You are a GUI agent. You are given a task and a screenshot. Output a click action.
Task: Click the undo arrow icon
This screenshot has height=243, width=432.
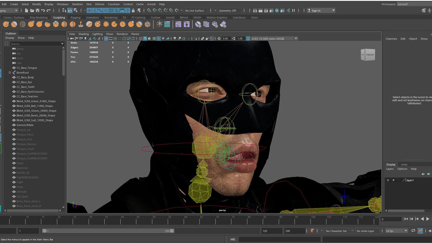43,11
